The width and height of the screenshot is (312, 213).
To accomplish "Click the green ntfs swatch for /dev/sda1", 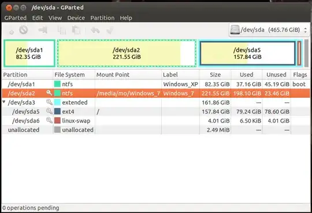I will click(57, 84).
